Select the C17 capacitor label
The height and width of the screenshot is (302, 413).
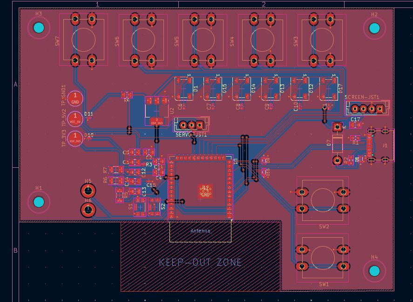click(x=355, y=119)
